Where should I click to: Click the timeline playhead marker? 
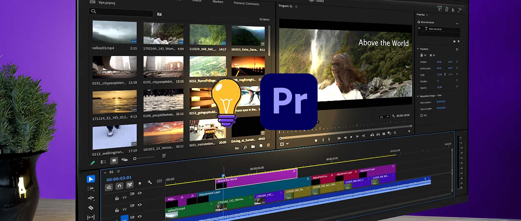[x=223, y=176]
